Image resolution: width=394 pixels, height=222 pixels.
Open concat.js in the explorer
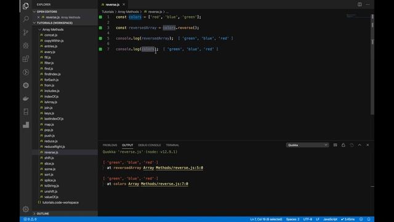tap(50, 35)
